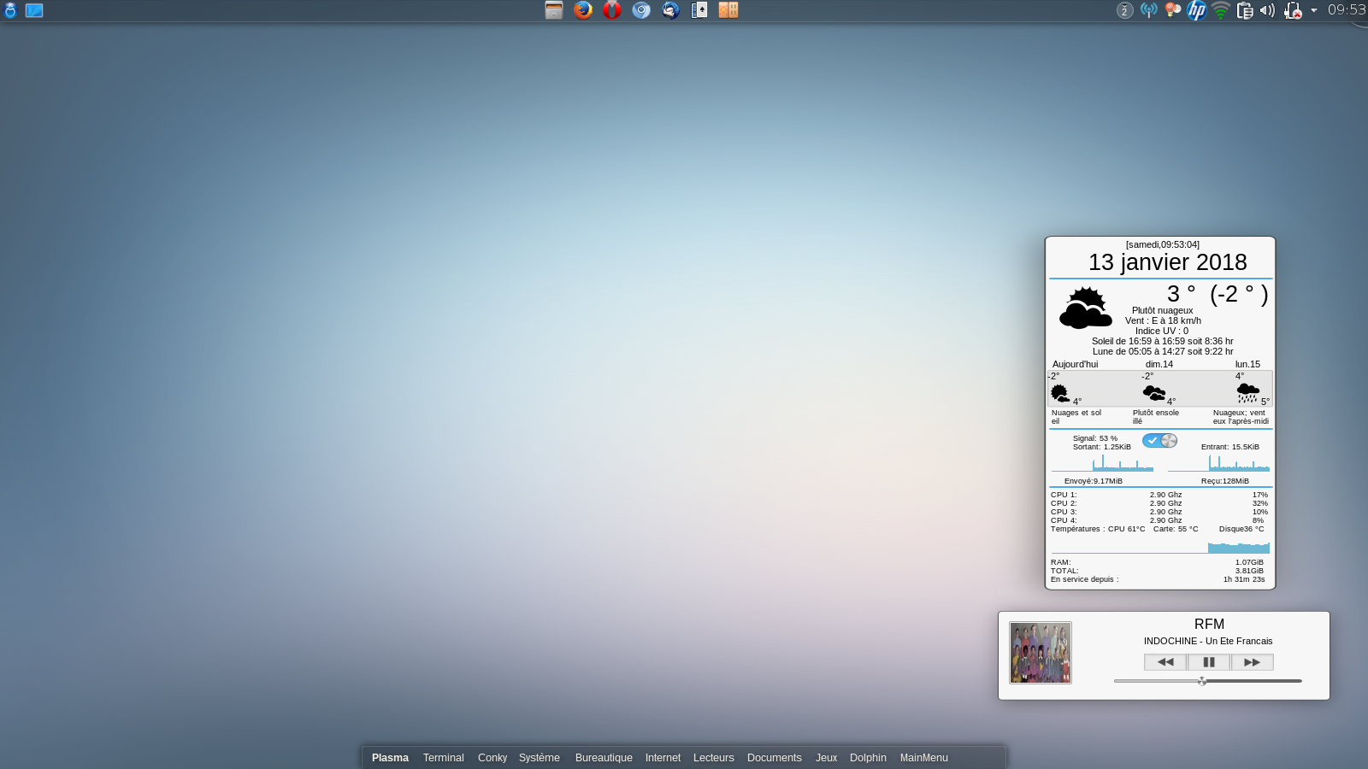
Task: Open the blue wireless antenna tray icon
Action: 1149,10
